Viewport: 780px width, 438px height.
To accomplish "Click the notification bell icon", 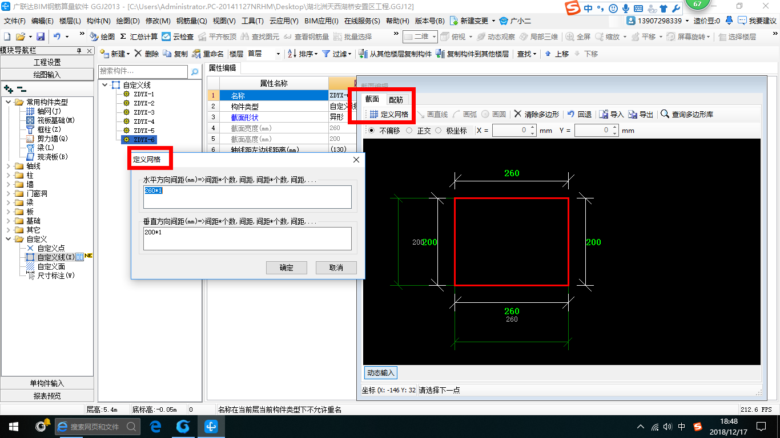I will click(x=729, y=21).
